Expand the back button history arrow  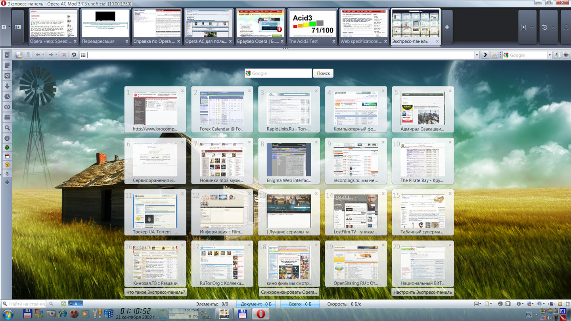(x=43, y=55)
